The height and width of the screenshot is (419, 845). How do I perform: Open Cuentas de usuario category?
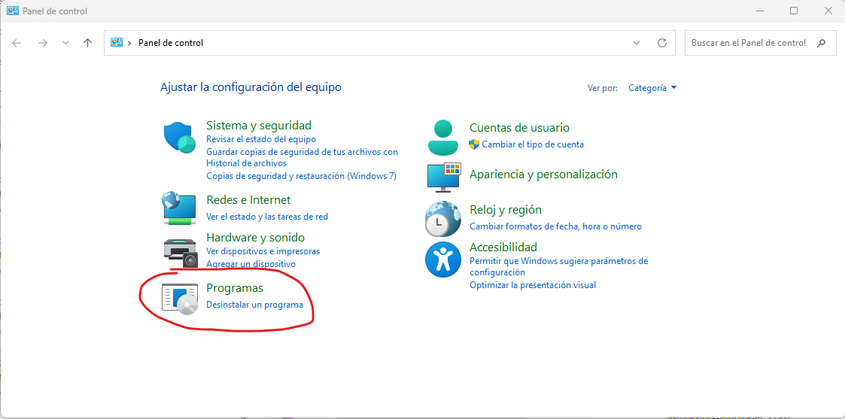click(x=519, y=128)
